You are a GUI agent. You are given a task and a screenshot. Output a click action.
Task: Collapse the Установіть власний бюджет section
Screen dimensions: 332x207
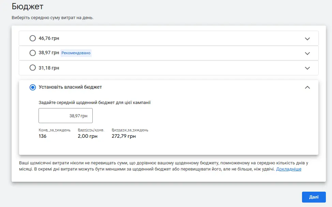click(x=307, y=87)
